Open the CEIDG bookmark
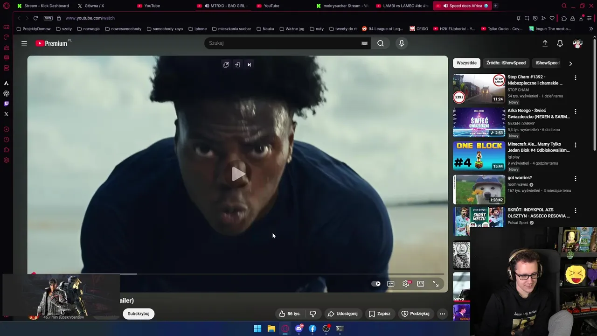The height and width of the screenshot is (336, 597). [419, 29]
